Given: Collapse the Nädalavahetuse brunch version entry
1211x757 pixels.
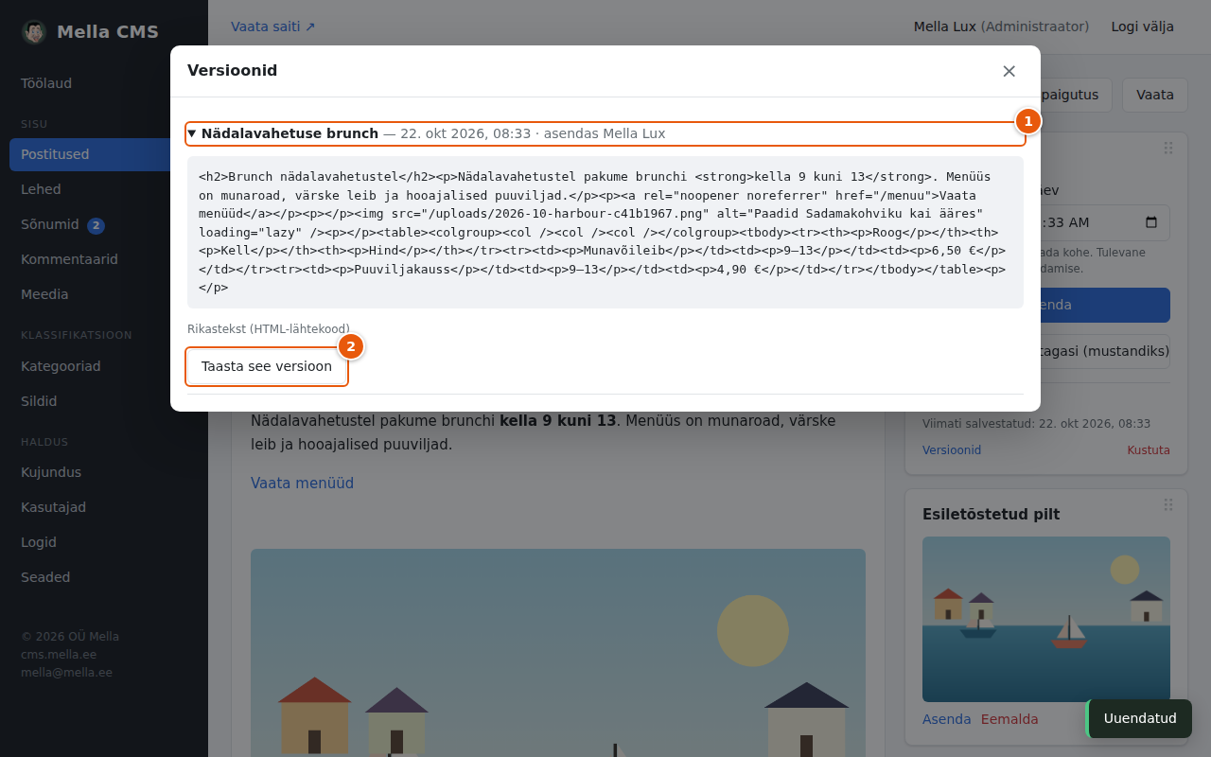Looking at the screenshot, I should pyautogui.click(x=605, y=133).
